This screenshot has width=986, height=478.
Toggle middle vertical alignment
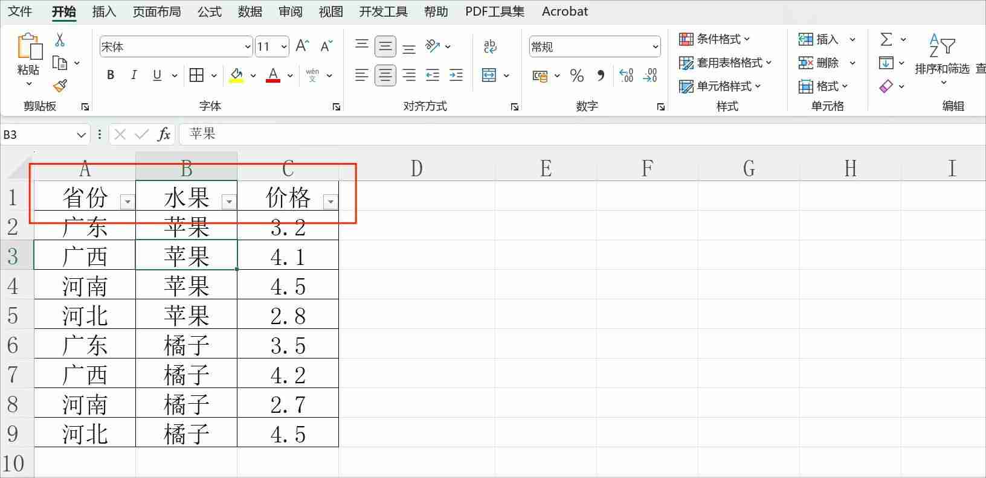pyautogui.click(x=385, y=46)
